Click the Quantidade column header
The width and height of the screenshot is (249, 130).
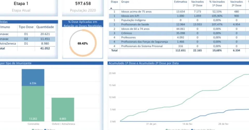click(45, 27)
